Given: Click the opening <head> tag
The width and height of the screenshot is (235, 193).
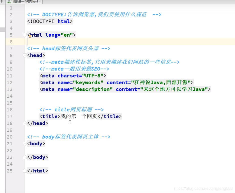Looking at the screenshot, I should (36, 55).
